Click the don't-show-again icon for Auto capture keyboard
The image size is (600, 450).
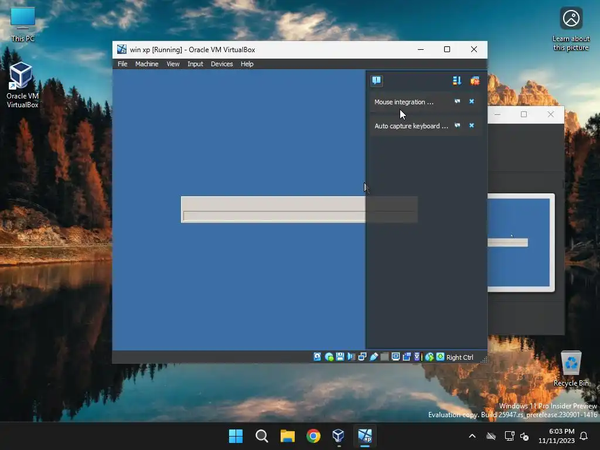point(457,125)
